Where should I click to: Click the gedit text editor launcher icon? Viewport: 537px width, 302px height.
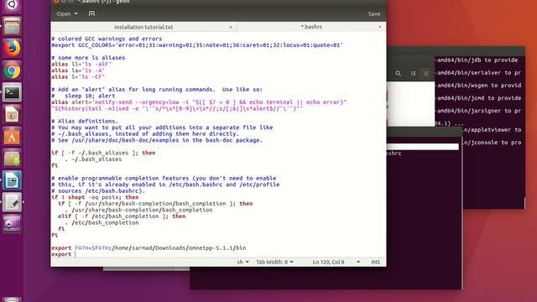click(12, 202)
